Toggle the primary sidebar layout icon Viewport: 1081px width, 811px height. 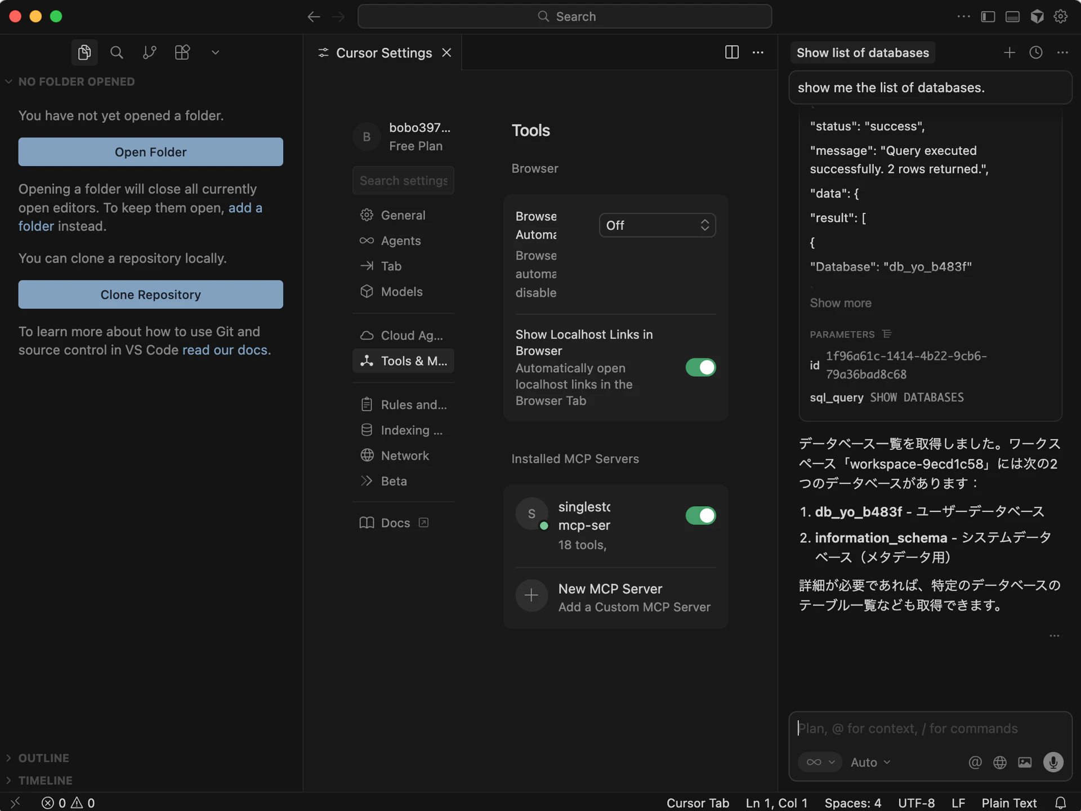[988, 16]
